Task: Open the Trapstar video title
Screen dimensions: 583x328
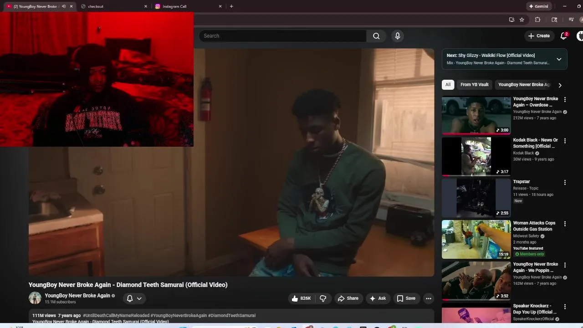Action: [x=521, y=182]
